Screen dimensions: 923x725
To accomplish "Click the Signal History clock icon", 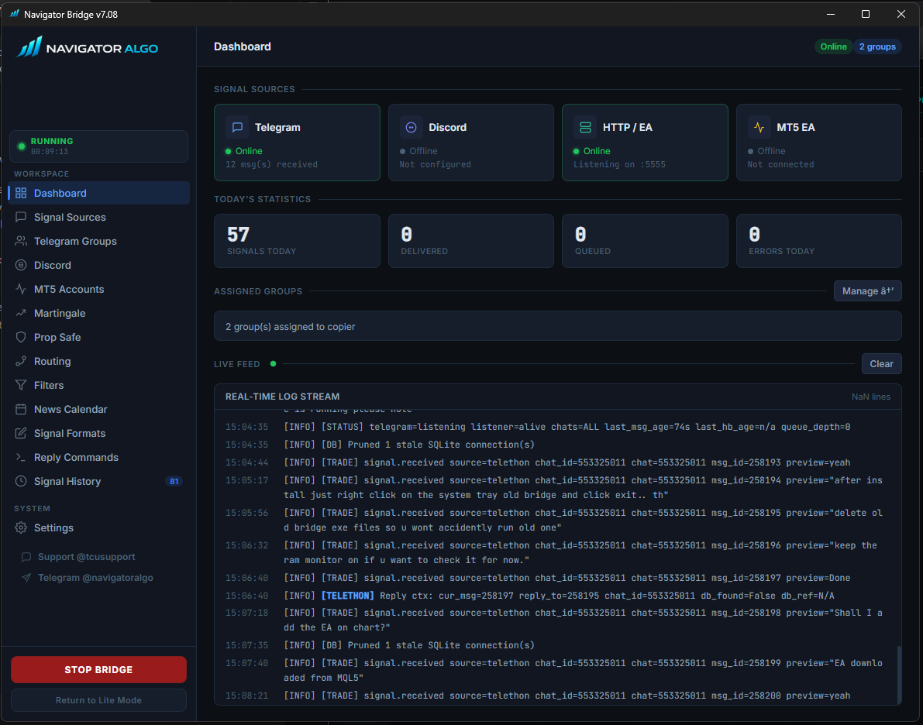I will pos(21,481).
